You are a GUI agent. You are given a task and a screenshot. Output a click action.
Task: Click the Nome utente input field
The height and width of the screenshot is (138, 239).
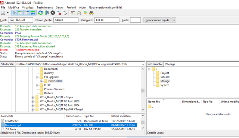click(x=66, y=20)
